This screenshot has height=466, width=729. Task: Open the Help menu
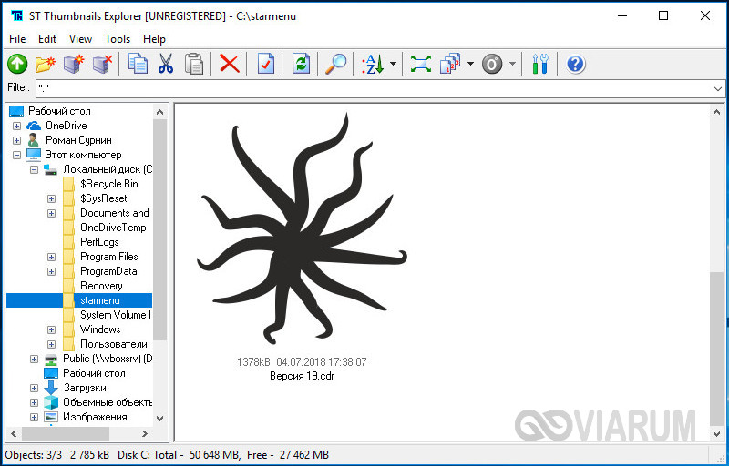[154, 39]
